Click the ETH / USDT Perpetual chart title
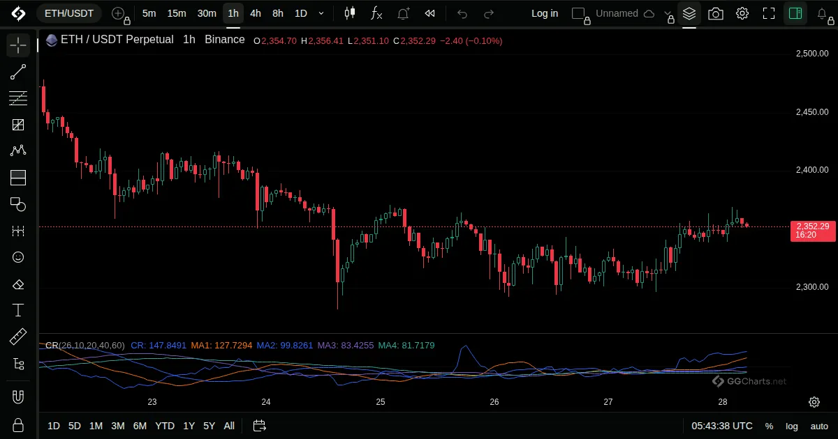Viewport: 838px width, 439px height. click(x=117, y=40)
